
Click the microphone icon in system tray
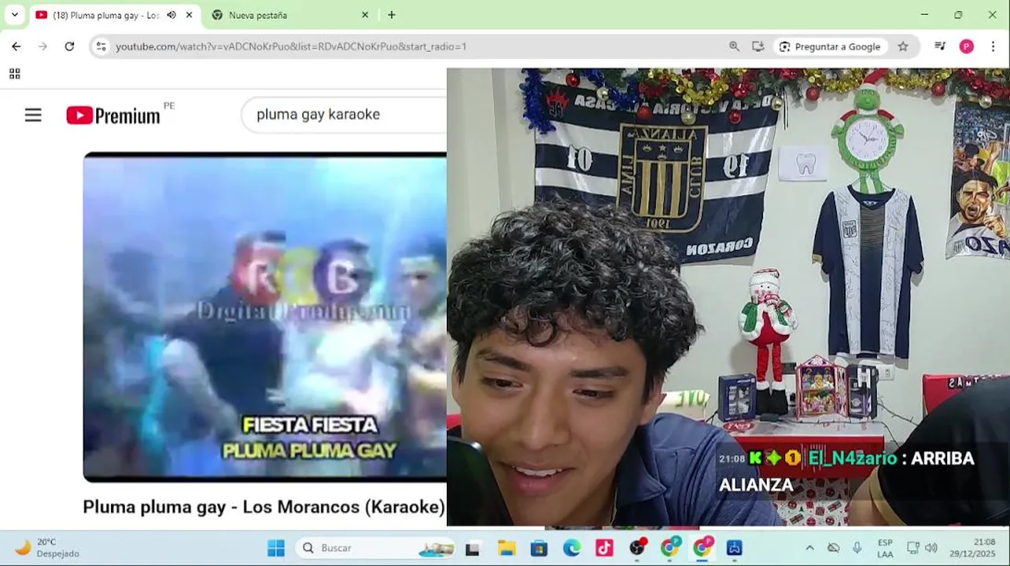(x=857, y=548)
